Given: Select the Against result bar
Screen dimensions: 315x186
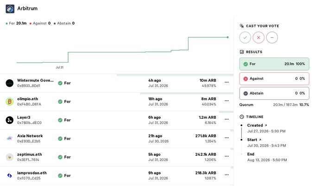Looking at the screenshot, I should [274, 79].
